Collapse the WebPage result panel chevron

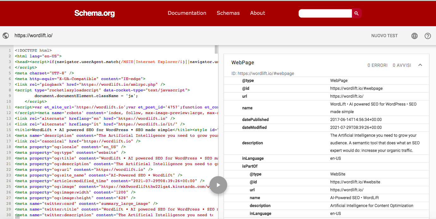pos(420,65)
